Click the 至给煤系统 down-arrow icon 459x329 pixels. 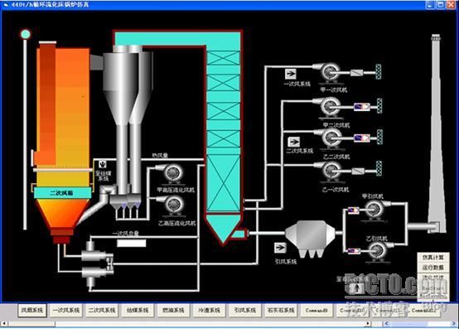pos(103,164)
